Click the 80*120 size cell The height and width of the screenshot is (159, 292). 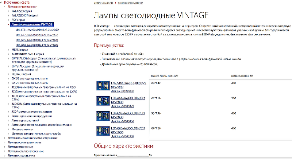pyautogui.click(x=156, y=128)
